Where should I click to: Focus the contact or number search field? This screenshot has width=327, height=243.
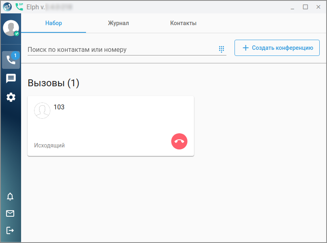(122, 49)
